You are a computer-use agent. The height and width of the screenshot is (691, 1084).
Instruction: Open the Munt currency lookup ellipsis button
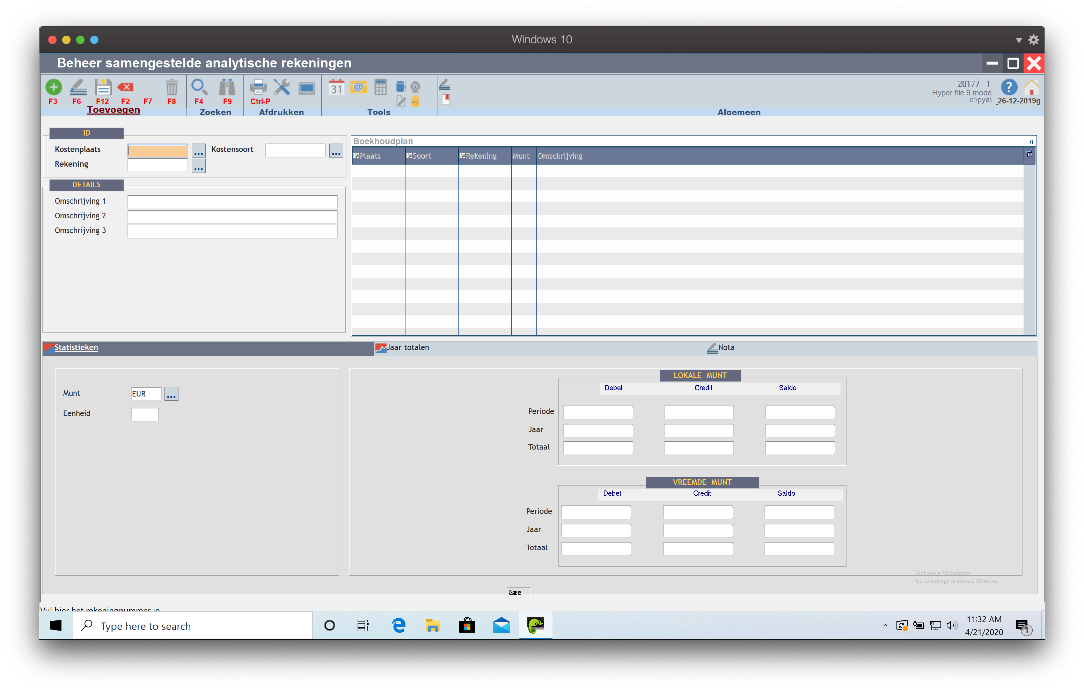(171, 394)
